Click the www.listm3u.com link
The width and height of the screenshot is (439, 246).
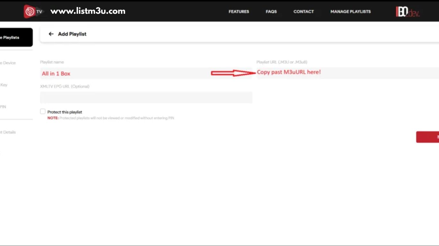point(87,11)
